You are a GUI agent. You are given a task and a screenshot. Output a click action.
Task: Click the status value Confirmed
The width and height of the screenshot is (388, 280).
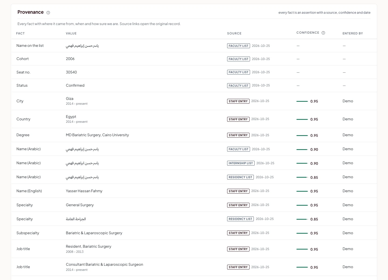click(x=75, y=85)
